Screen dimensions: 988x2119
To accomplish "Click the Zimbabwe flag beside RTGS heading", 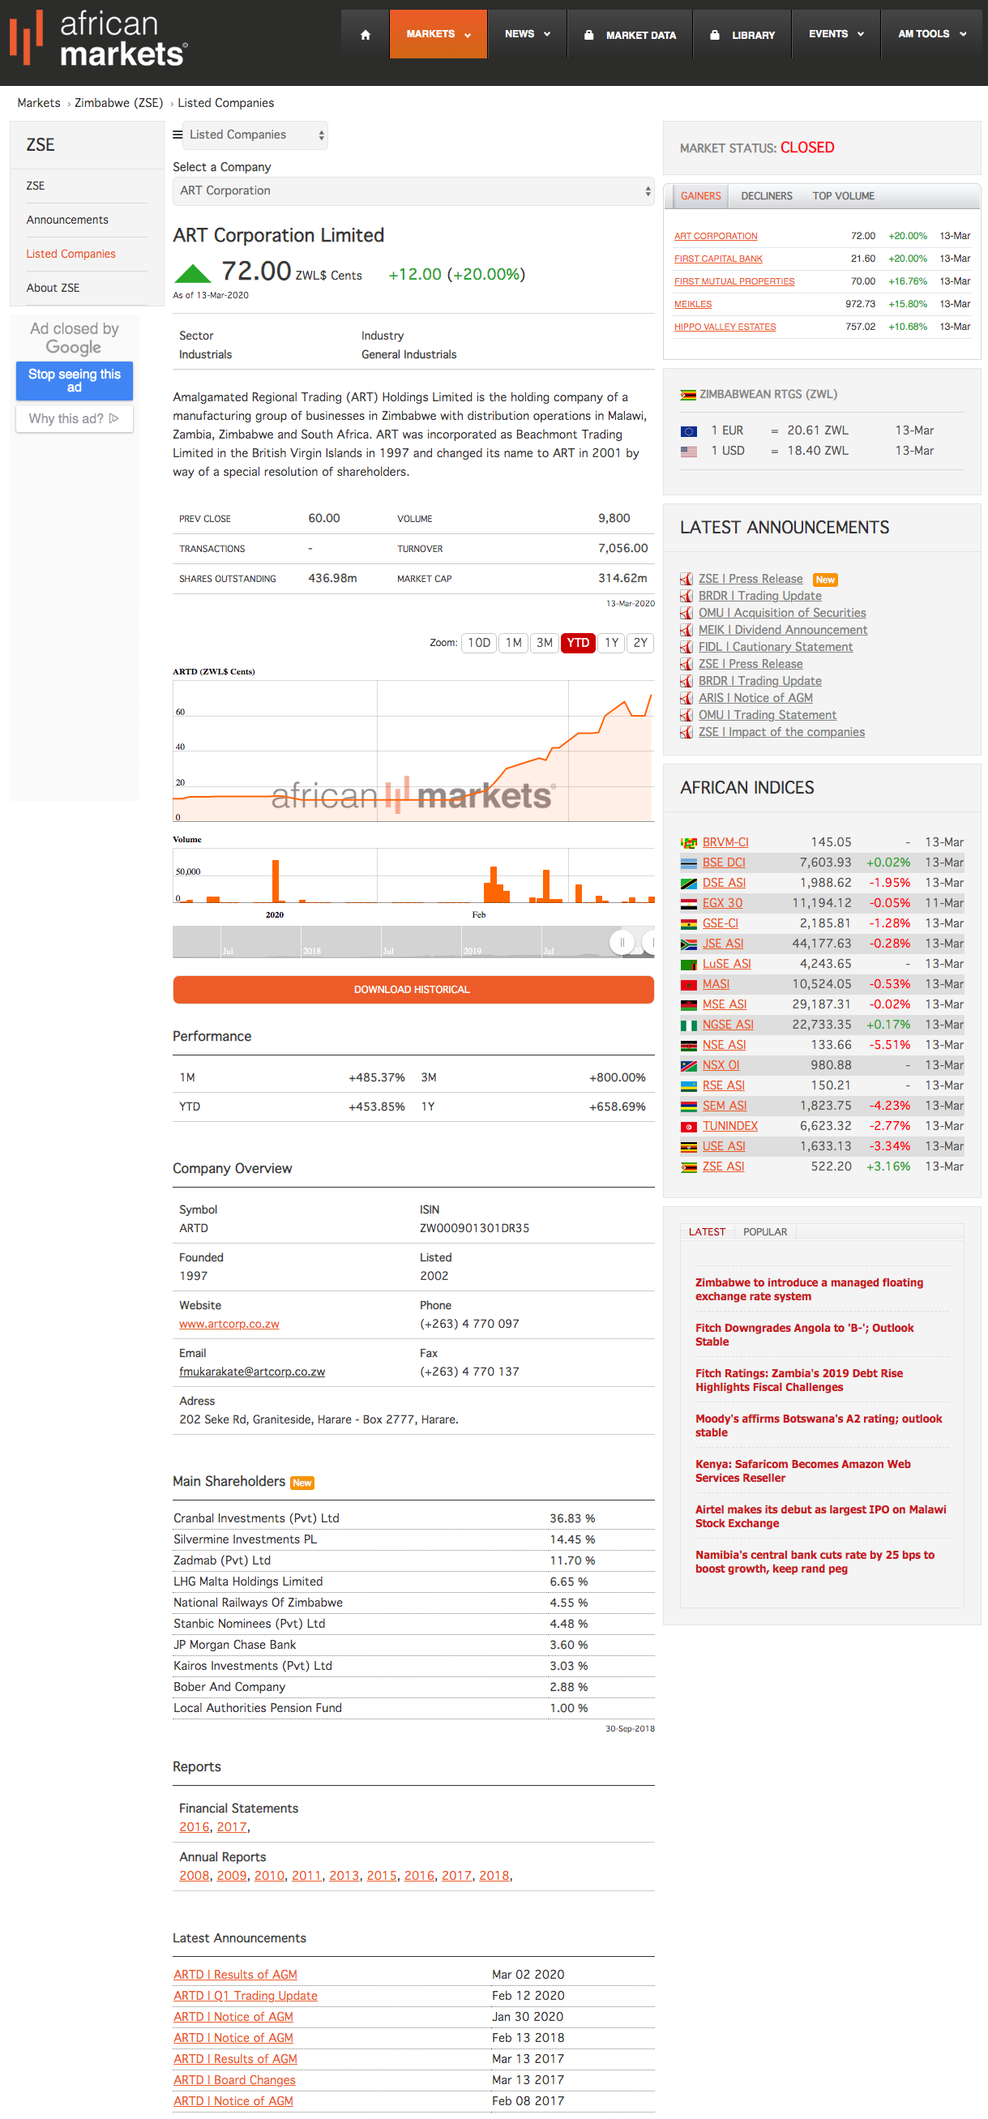I will pos(689,395).
